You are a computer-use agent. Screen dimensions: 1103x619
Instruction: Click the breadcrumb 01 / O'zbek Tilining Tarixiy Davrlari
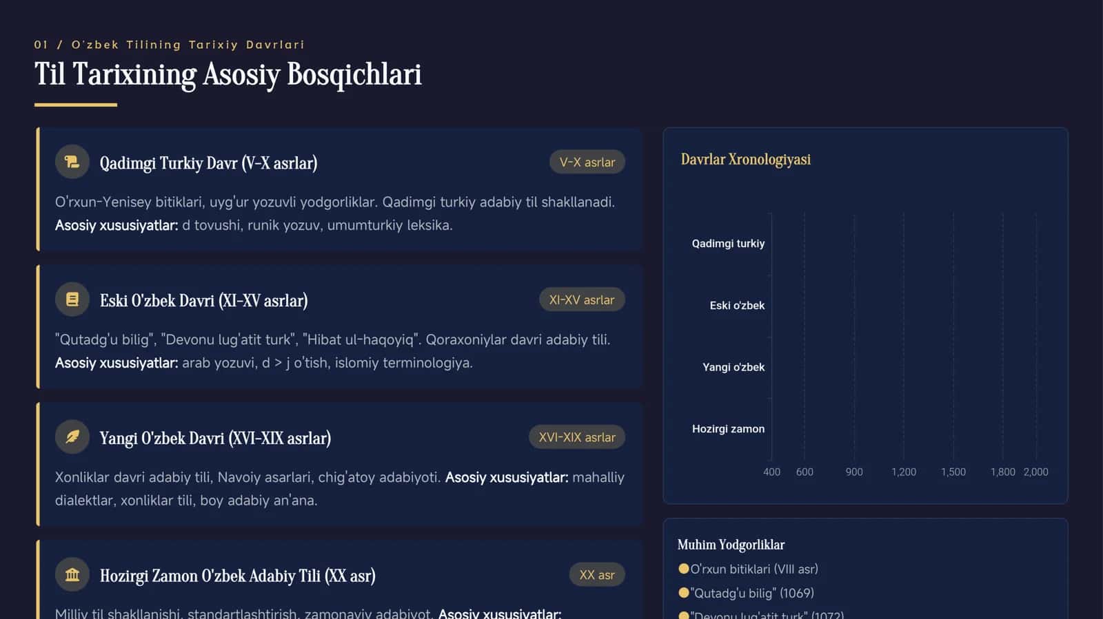[x=170, y=45]
